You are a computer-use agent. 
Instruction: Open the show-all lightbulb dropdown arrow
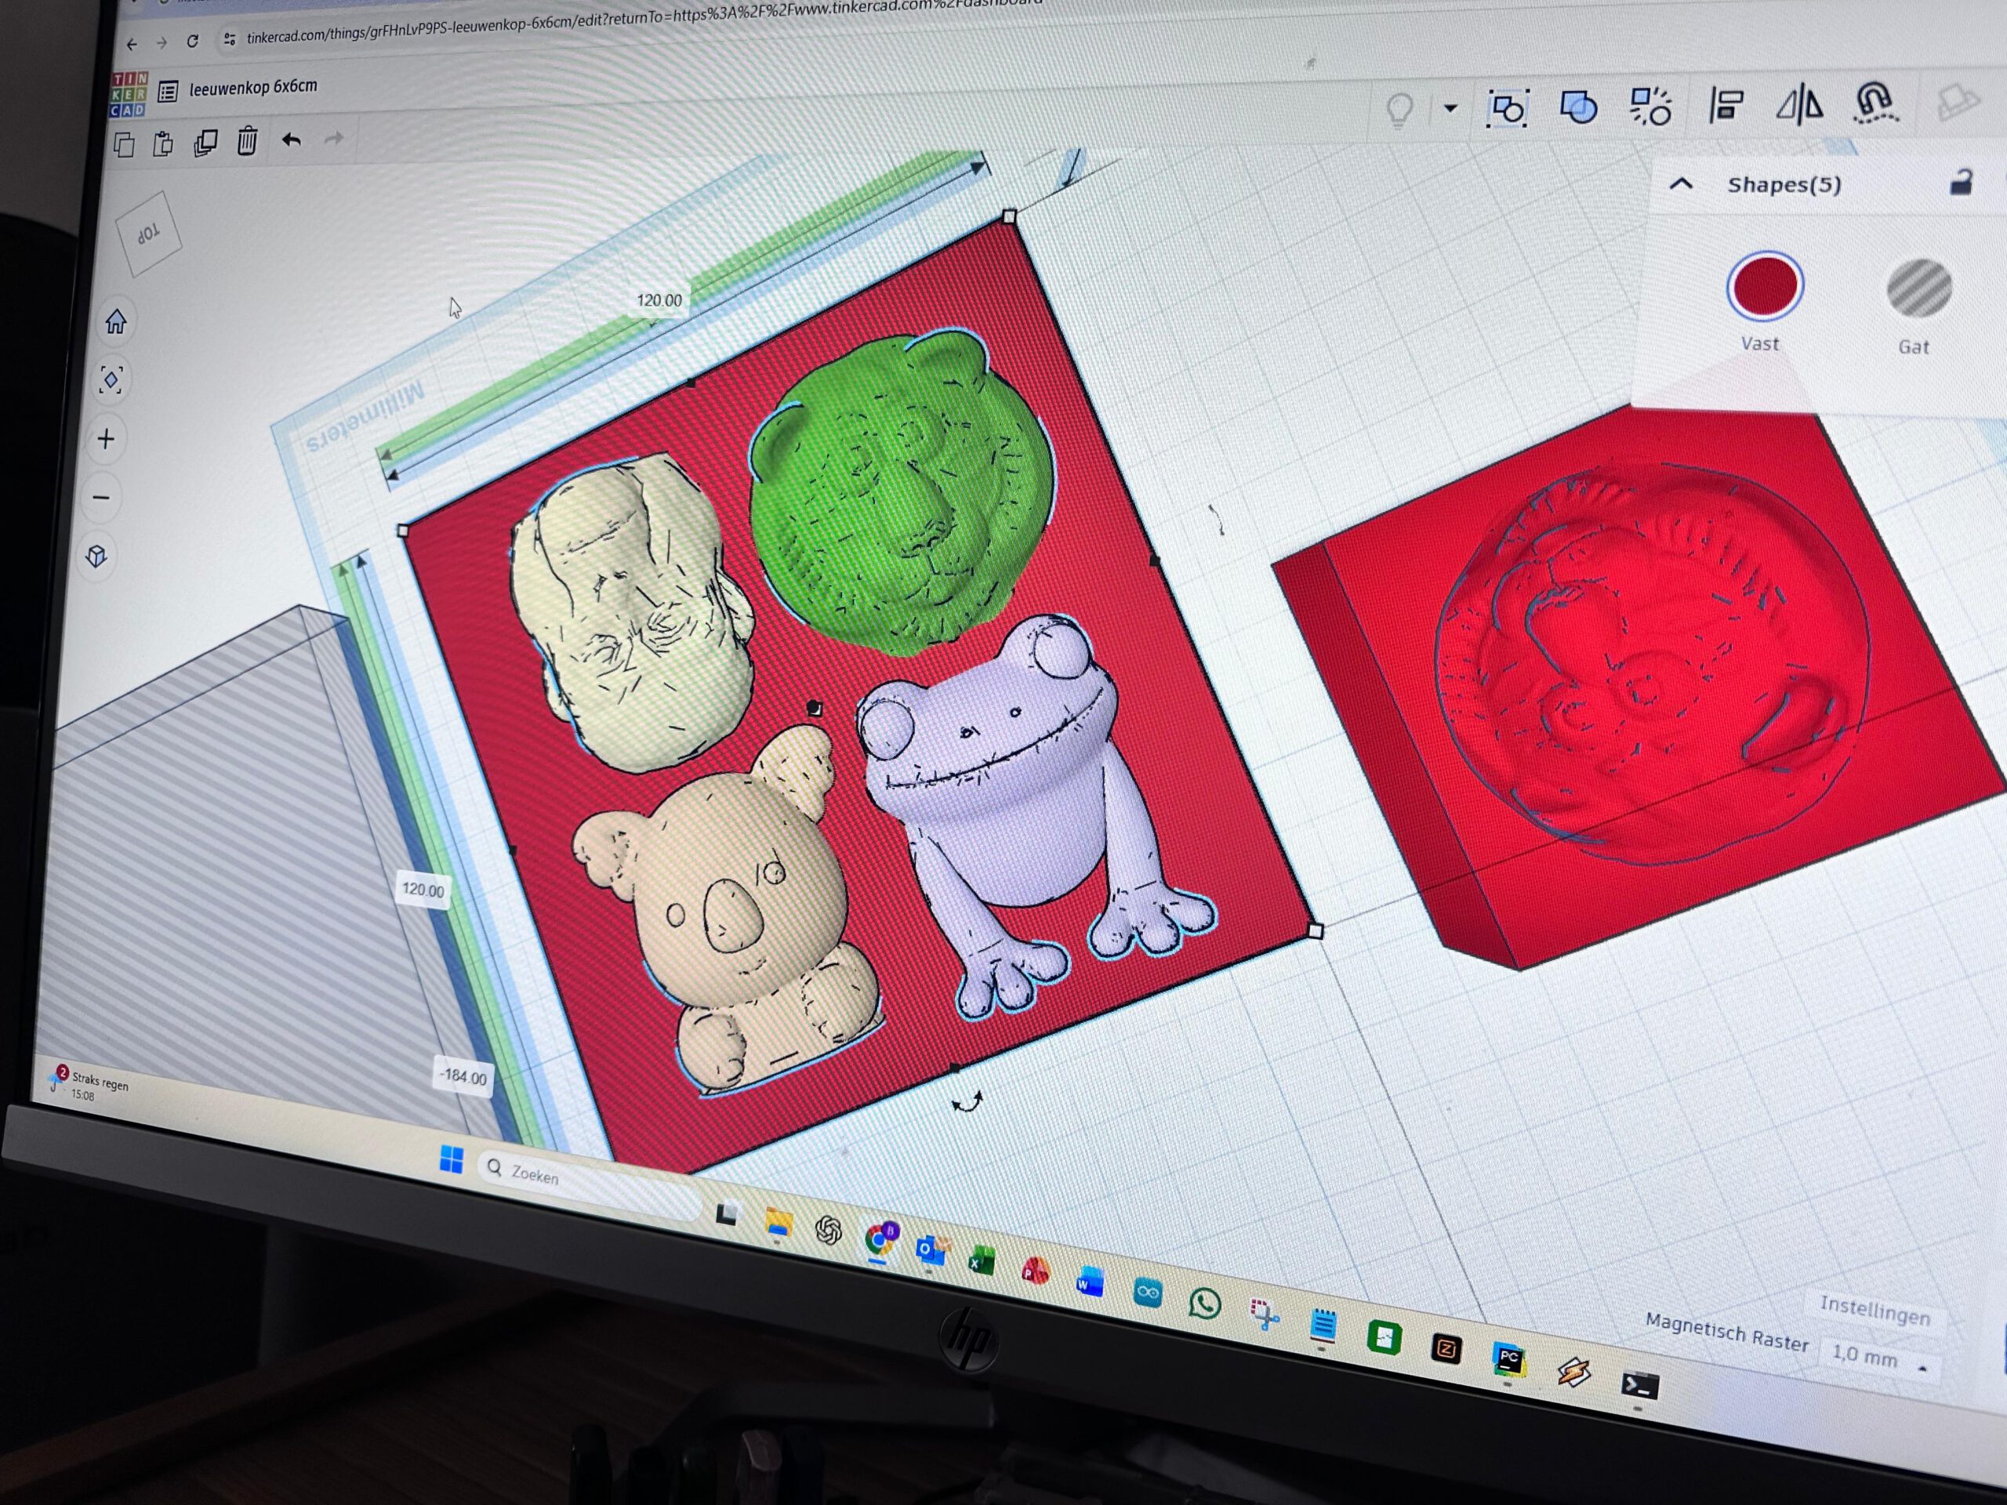pyautogui.click(x=1450, y=109)
